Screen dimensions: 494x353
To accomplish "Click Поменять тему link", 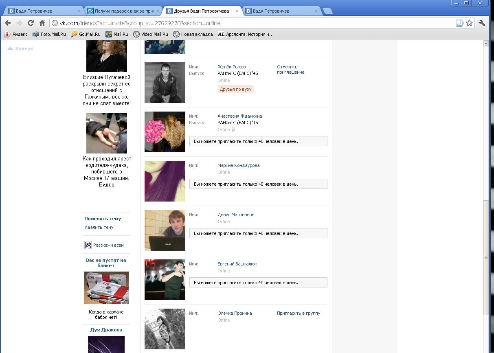I will pos(103,219).
